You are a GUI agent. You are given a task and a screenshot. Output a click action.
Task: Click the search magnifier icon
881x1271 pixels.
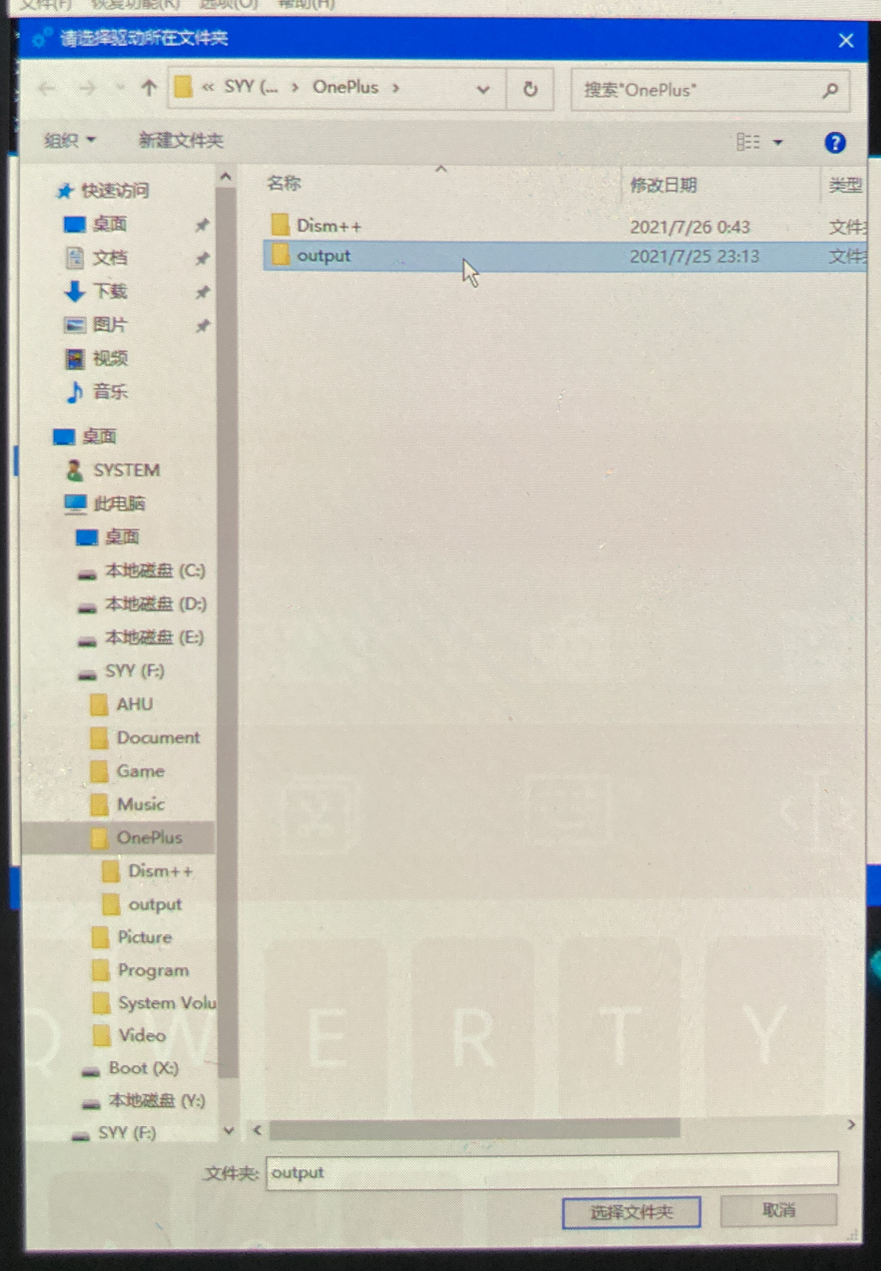click(829, 90)
